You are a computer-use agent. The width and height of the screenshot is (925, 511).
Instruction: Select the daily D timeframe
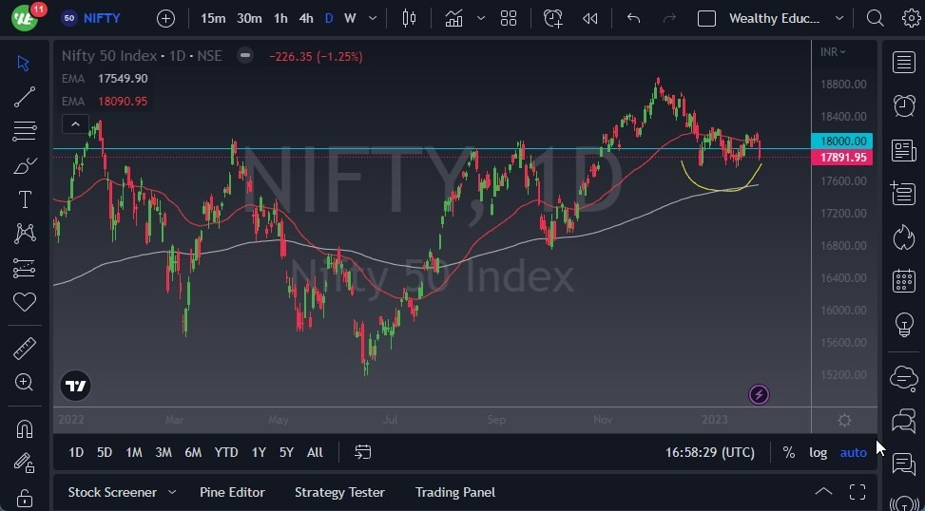coord(329,19)
